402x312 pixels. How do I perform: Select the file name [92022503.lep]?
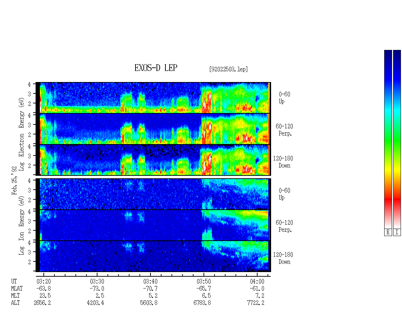pyautogui.click(x=228, y=69)
